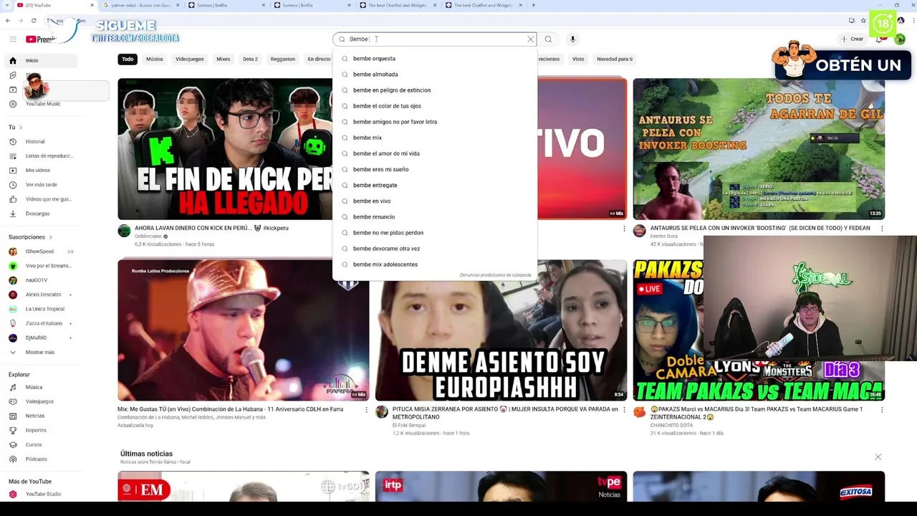Open Videojuegos in Explorar
The width and height of the screenshot is (917, 516).
[x=39, y=401]
